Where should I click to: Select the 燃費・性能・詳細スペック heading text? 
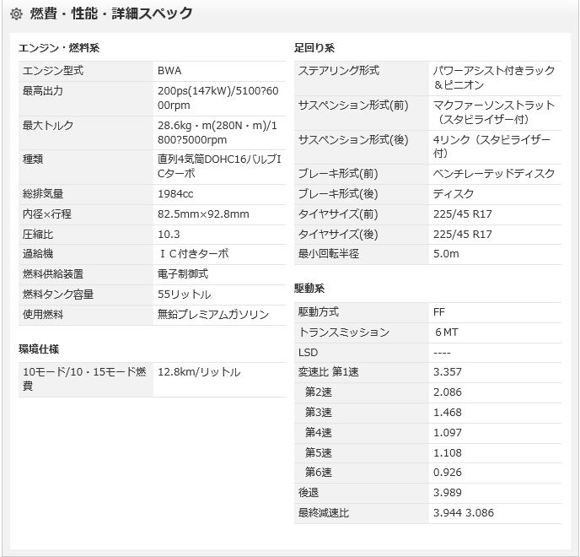click(x=111, y=14)
